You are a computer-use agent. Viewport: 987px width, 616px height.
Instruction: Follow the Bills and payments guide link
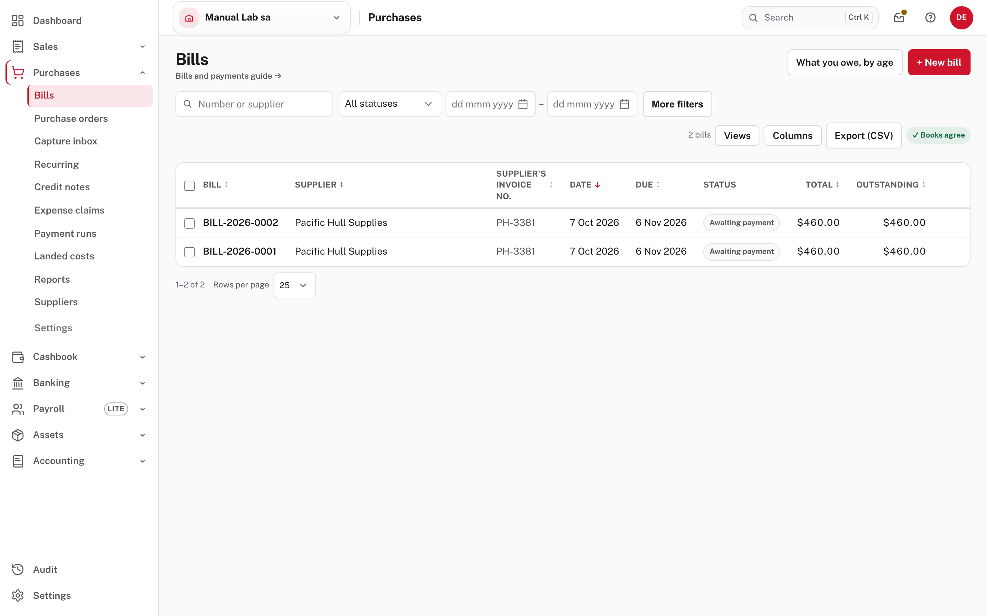tap(228, 76)
